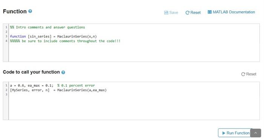Open help icon beside Code to call your function
This screenshot has height=139, width=264.
[x=63, y=72]
